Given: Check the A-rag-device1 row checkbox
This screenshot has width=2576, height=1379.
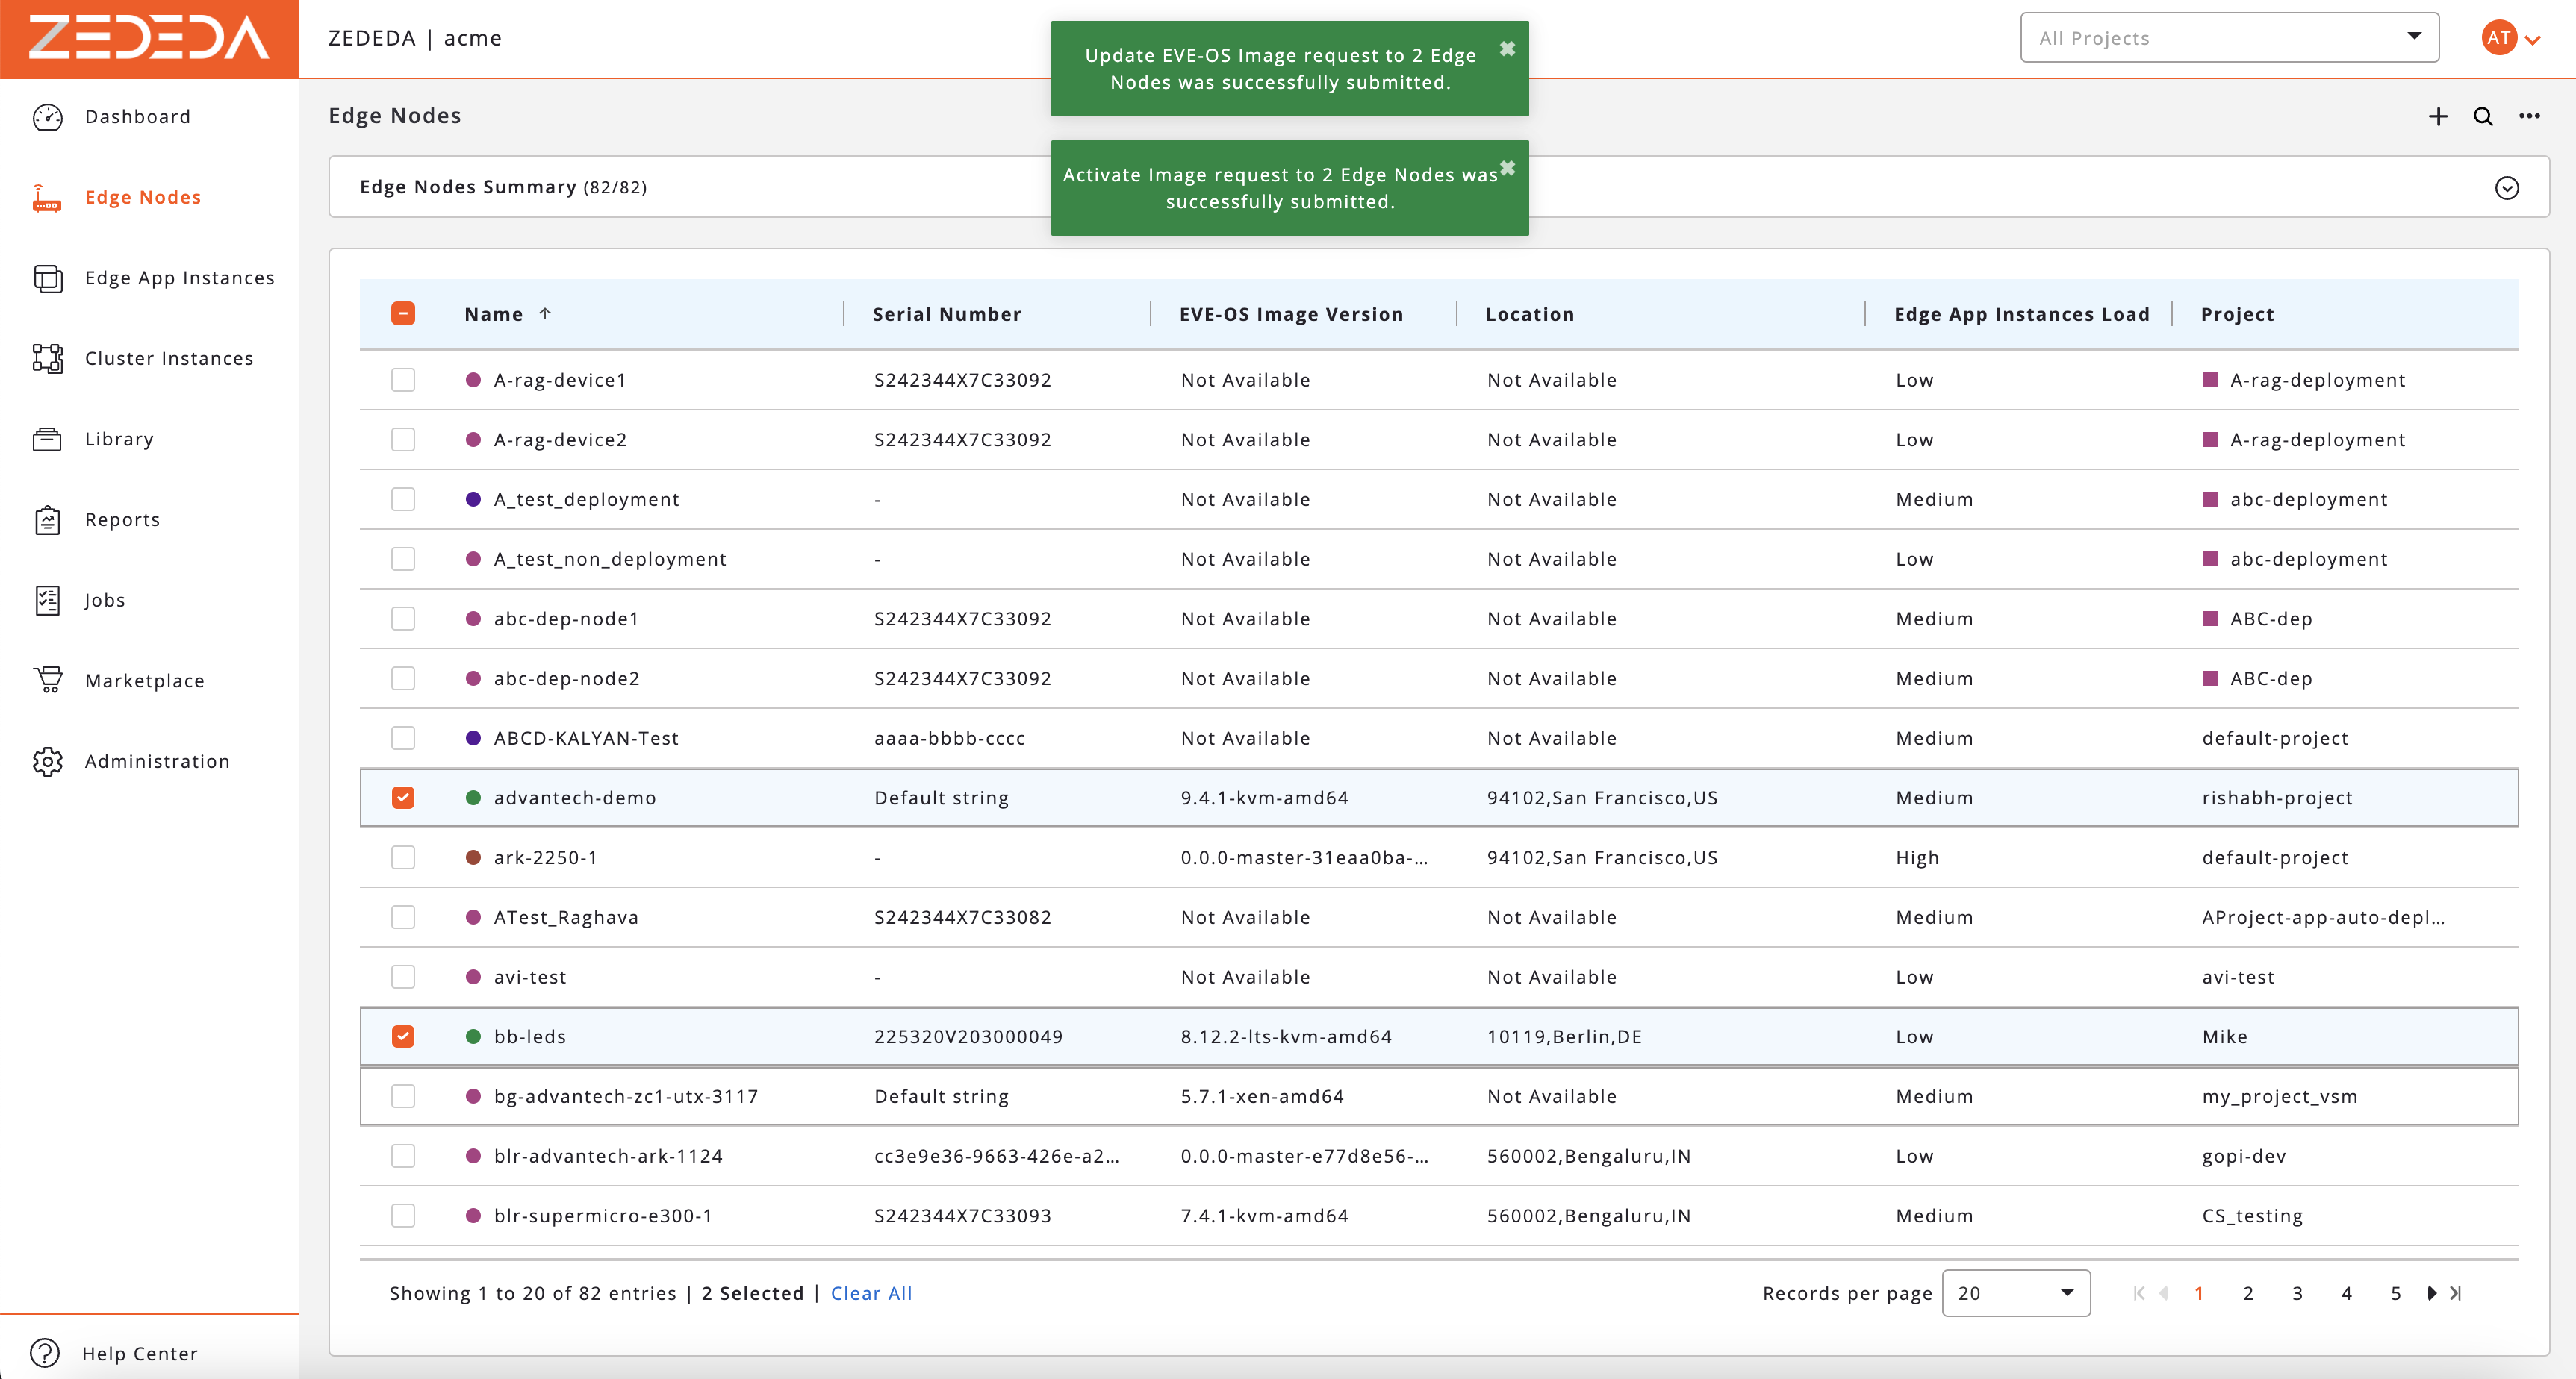Looking at the screenshot, I should coord(403,380).
